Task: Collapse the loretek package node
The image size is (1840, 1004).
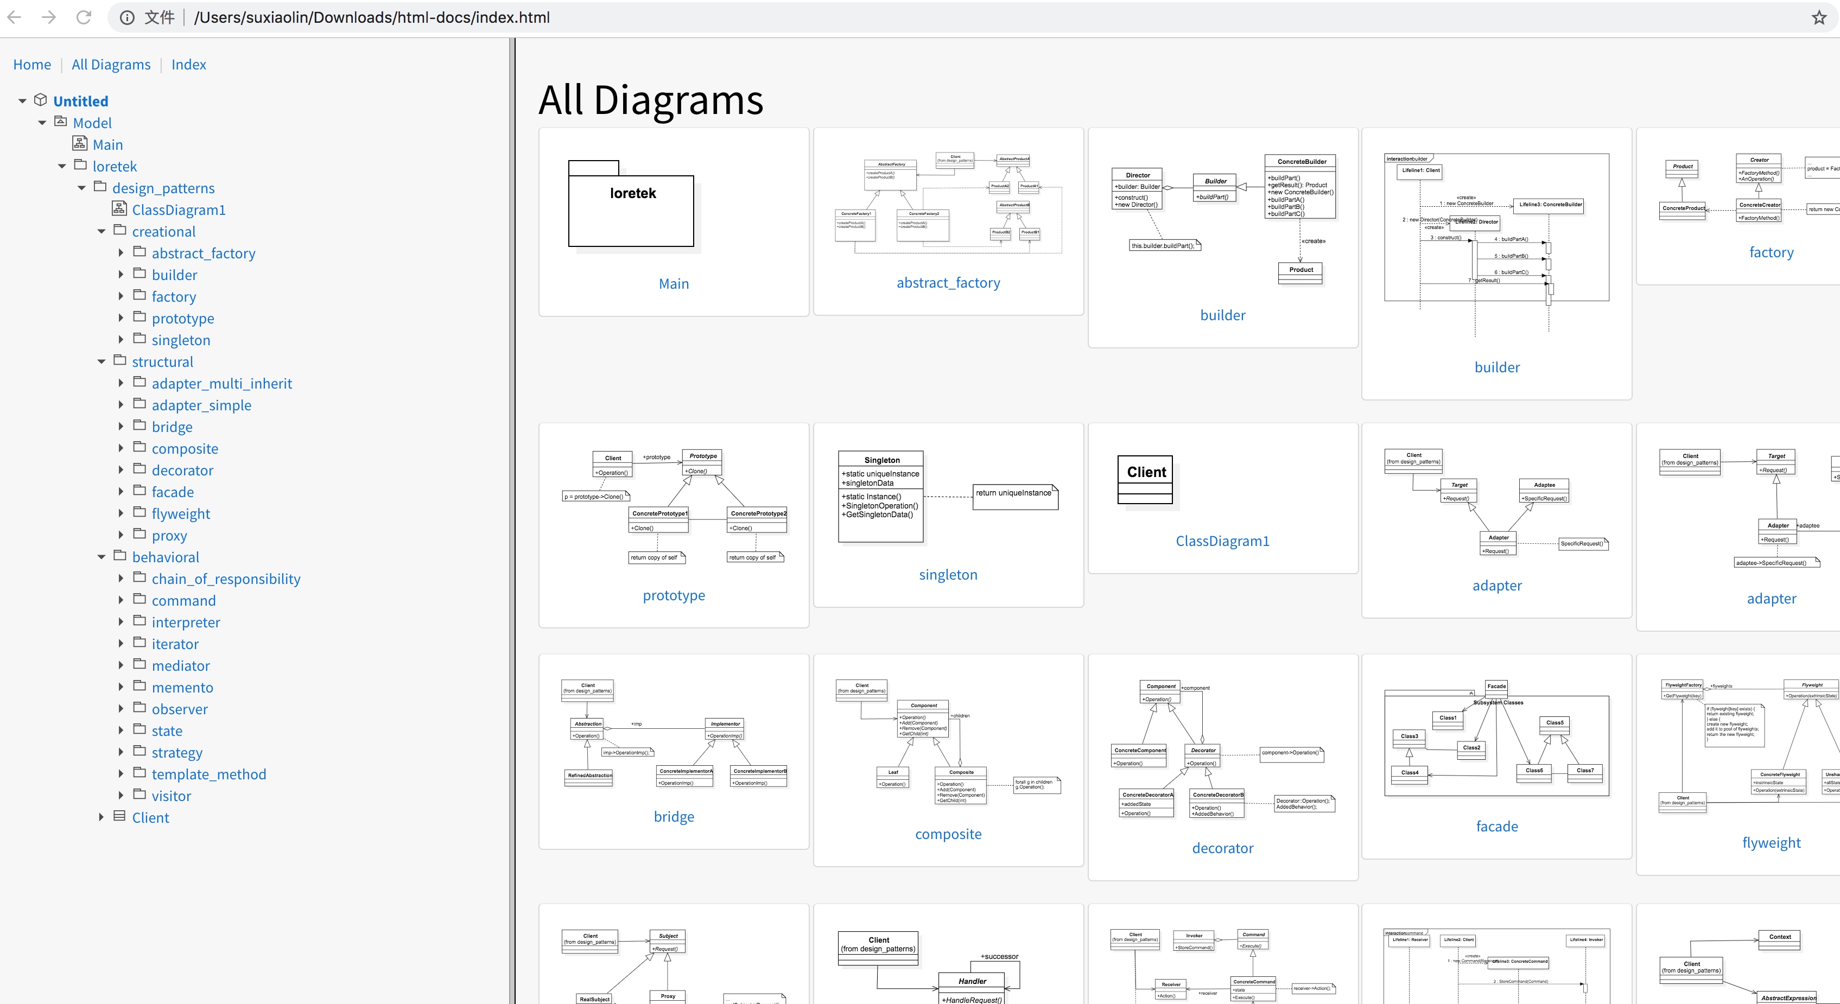Action: (x=61, y=167)
